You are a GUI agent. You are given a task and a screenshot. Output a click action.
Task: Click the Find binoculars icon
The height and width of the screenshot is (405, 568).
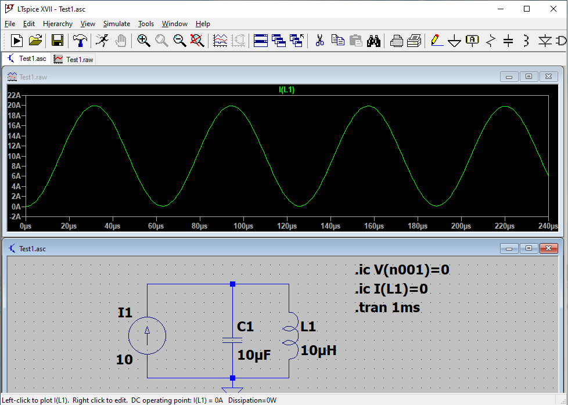(x=373, y=41)
